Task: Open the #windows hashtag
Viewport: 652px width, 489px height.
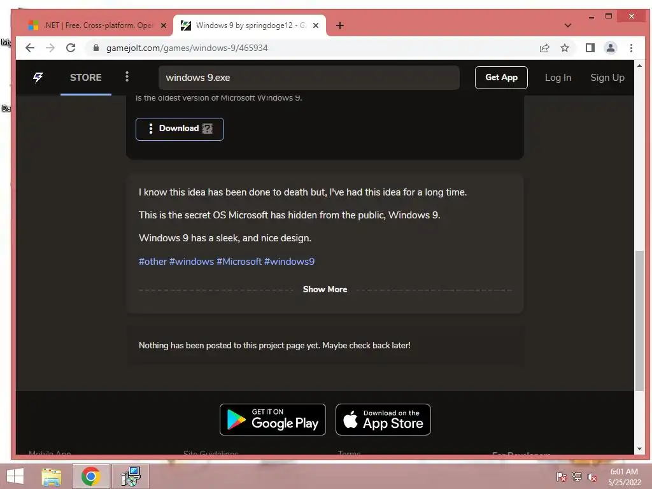Action: pos(191,262)
